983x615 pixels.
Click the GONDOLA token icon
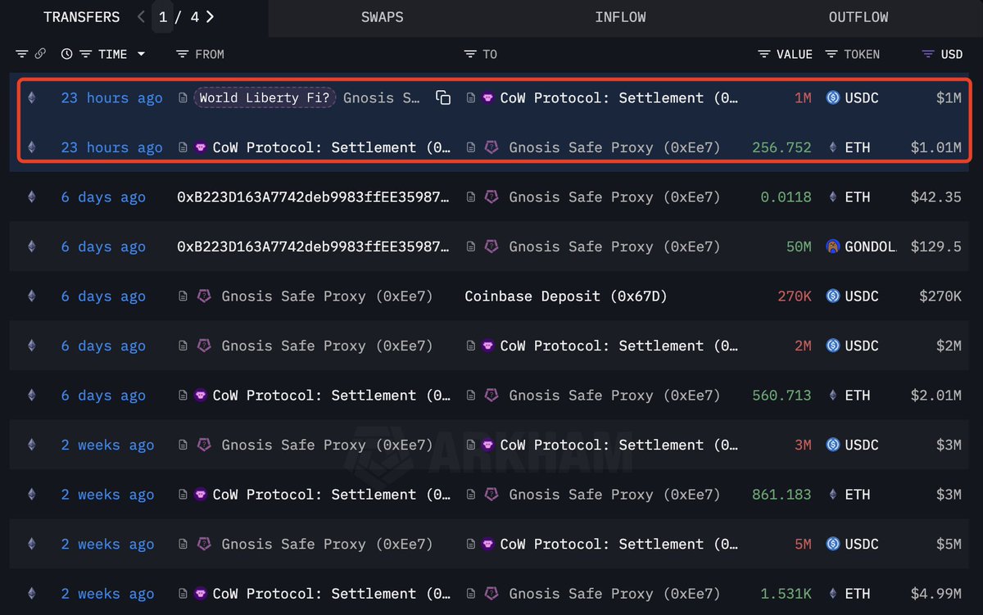click(833, 246)
